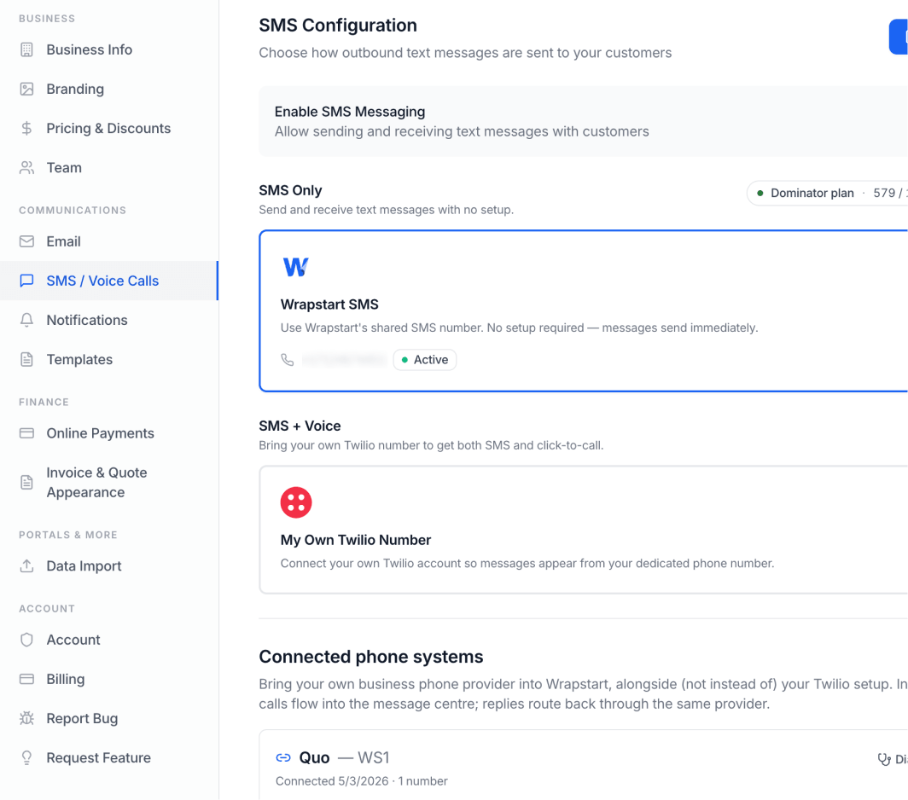Click the Quo — WS1 connection row
Viewport: 908px width, 800px height.
(x=583, y=765)
